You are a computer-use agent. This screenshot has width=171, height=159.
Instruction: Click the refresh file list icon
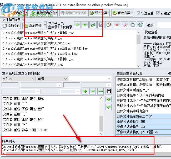pyautogui.click(x=93, y=25)
